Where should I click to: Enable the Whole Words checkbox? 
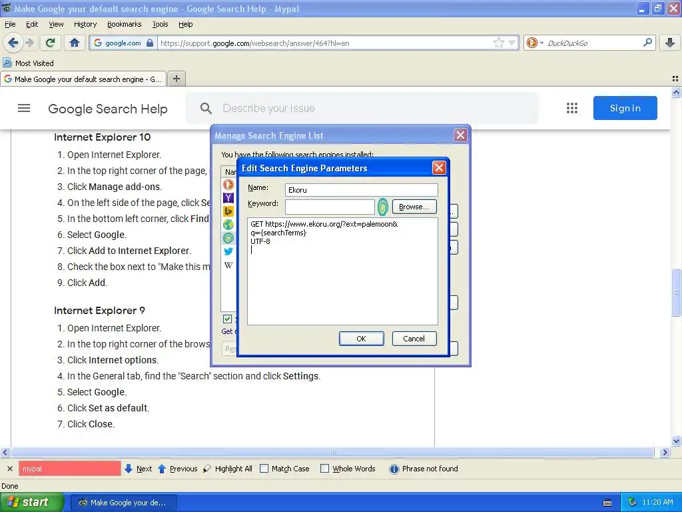click(x=324, y=469)
